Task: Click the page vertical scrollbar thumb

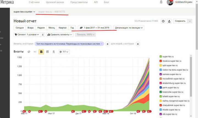Action: pos(197,27)
